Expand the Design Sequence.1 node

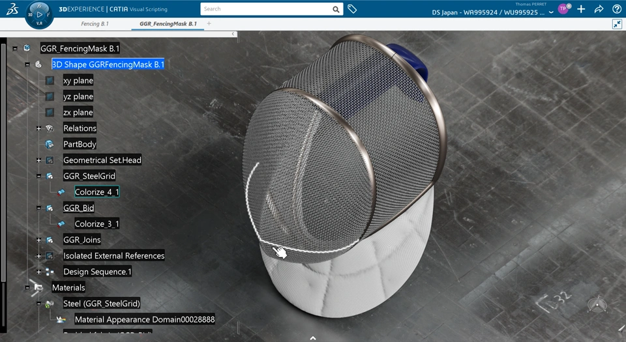pos(38,272)
